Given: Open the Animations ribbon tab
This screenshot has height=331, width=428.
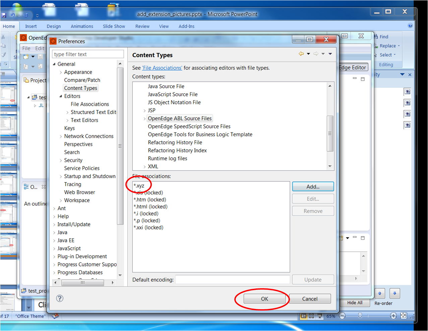Looking at the screenshot, I should click(82, 26).
